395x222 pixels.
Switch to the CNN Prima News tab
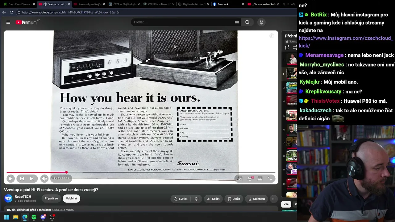point(159,4)
